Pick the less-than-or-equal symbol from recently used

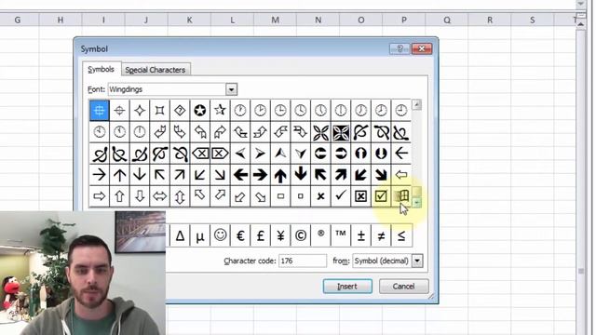click(401, 235)
